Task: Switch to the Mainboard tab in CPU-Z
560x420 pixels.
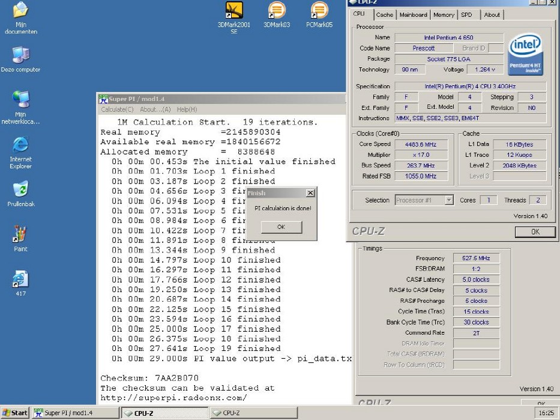Action: 413,14
